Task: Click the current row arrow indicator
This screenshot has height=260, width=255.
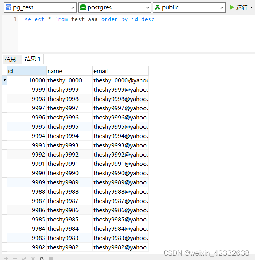Action: click(x=4, y=80)
